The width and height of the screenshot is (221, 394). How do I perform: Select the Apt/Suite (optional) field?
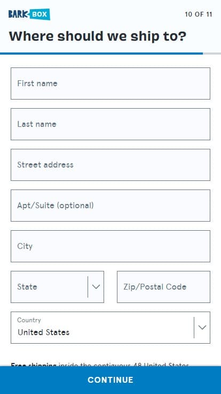pos(111,206)
